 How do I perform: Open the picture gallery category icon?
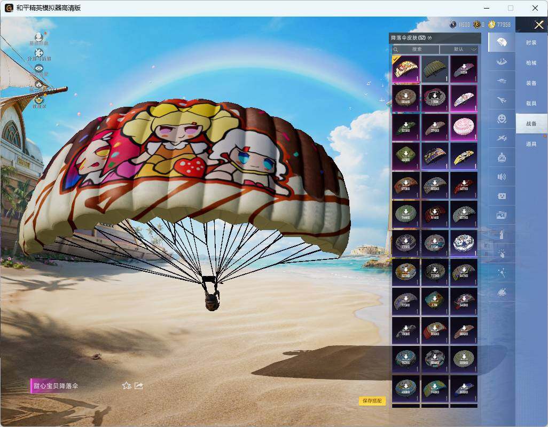pos(502,216)
